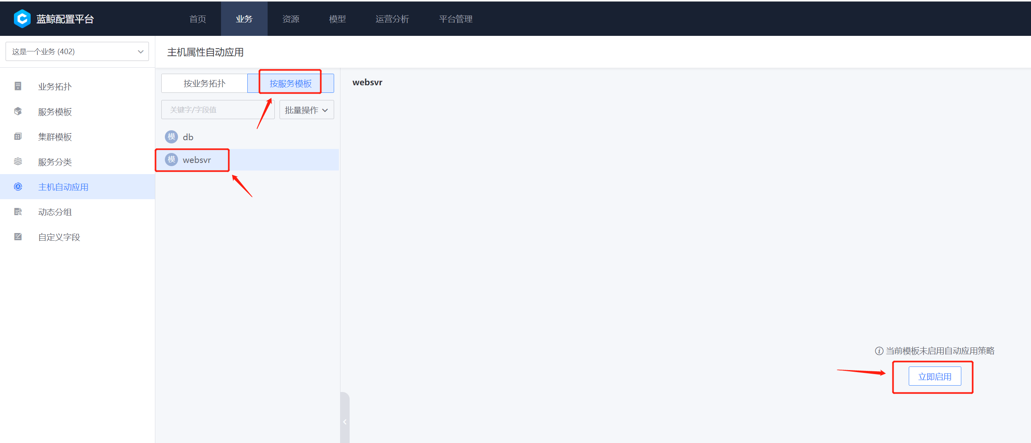Focus the 关键字/字段值 search field
The height and width of the screenshot is (443, 1031).
217,110
